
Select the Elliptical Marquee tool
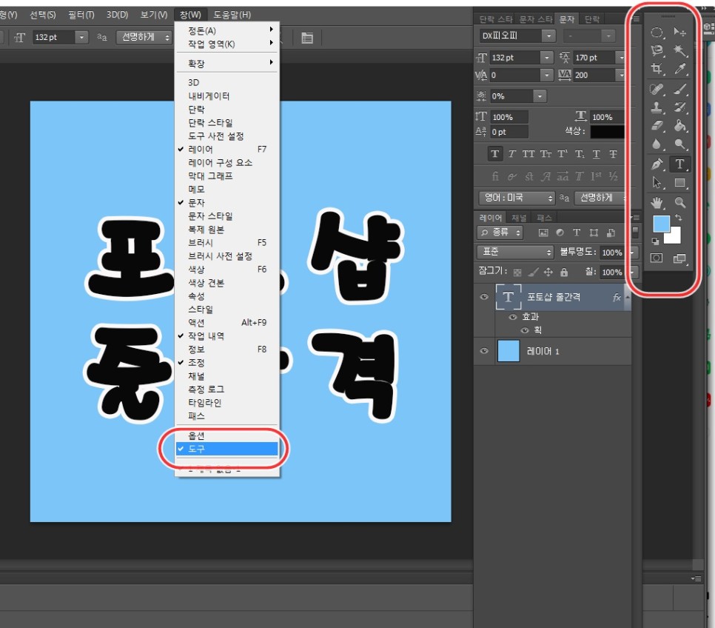[x=657, y=32]
